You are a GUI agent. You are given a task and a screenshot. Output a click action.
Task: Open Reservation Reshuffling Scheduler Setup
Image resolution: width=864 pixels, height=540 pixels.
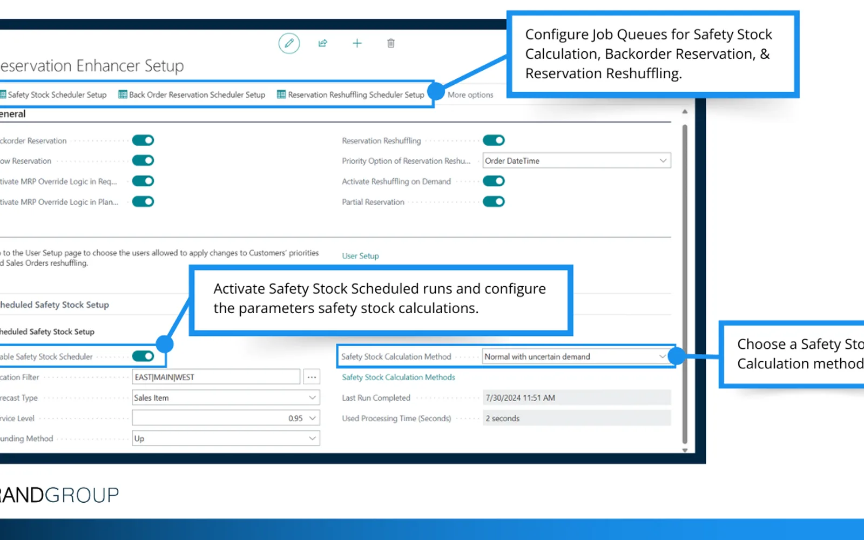tap(350, 94)
